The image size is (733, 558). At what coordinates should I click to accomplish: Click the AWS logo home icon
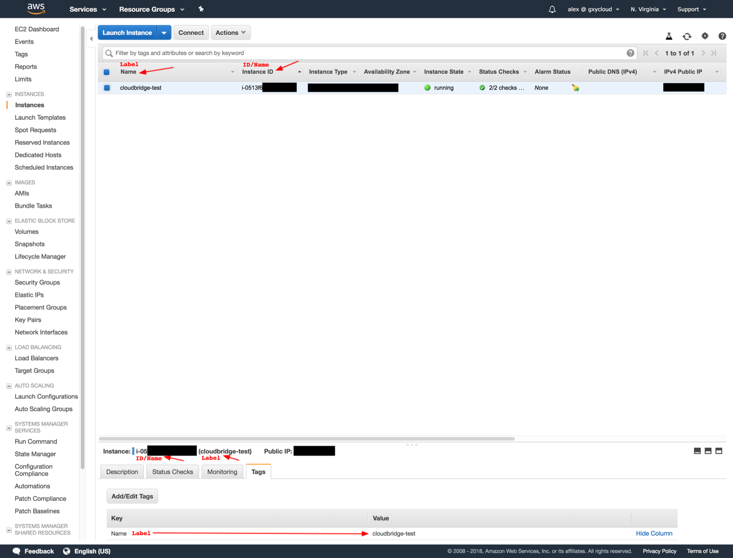click(x=36, y=9)
